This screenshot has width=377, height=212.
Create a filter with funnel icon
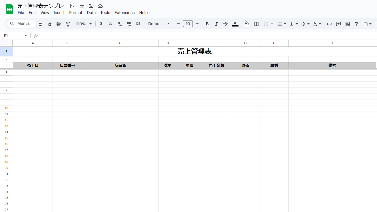point(357,24)
